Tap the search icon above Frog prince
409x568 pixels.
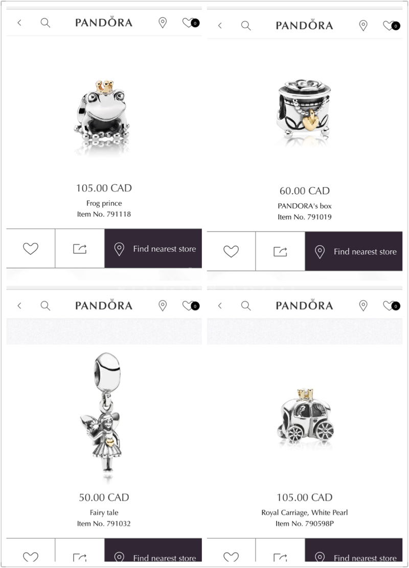coord(45,23)
